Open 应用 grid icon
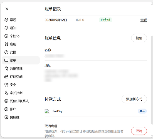The width and height of the screenshot is (153, 139). [x=6, y=44]
